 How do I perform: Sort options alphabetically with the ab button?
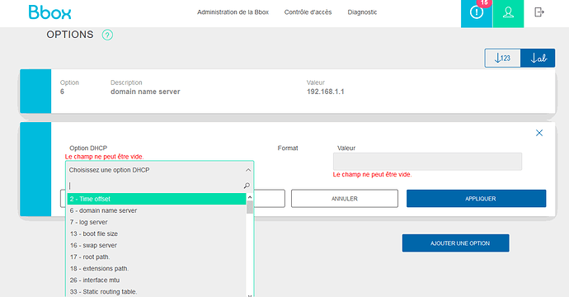tap(538, 58)
